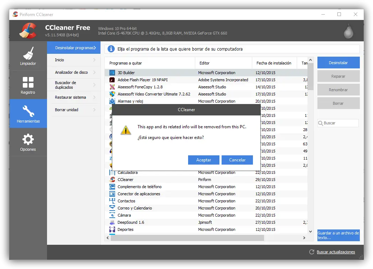
Task: Click Adobe Systems Incorporated editor cell
Action: pos(223,80)
